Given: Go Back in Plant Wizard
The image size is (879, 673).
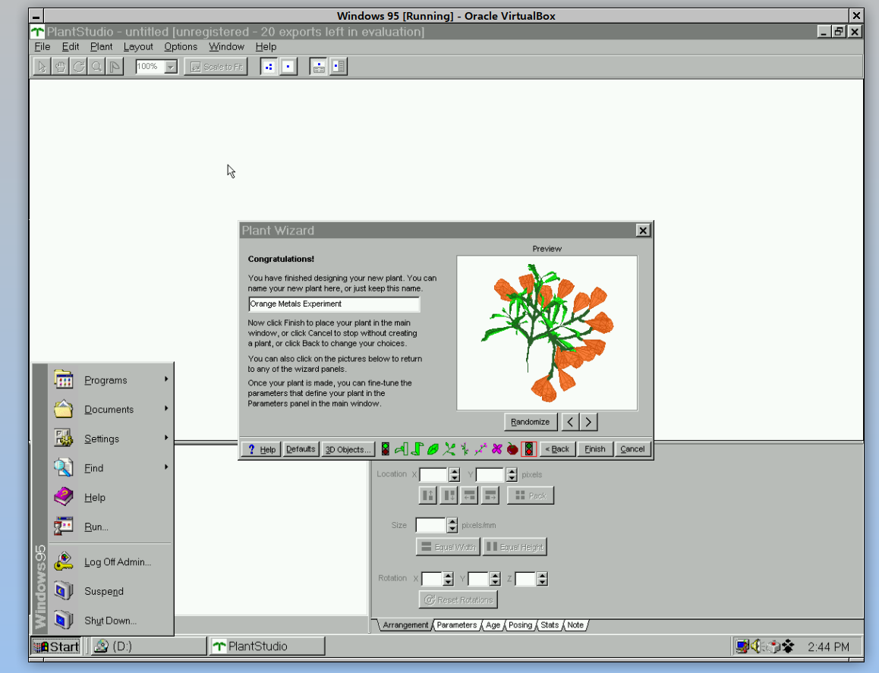Looking at the screenshot, I should point(557,449).
